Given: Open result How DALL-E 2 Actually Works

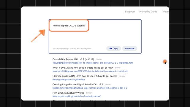Looking at the screenshot, I should 68,93.
